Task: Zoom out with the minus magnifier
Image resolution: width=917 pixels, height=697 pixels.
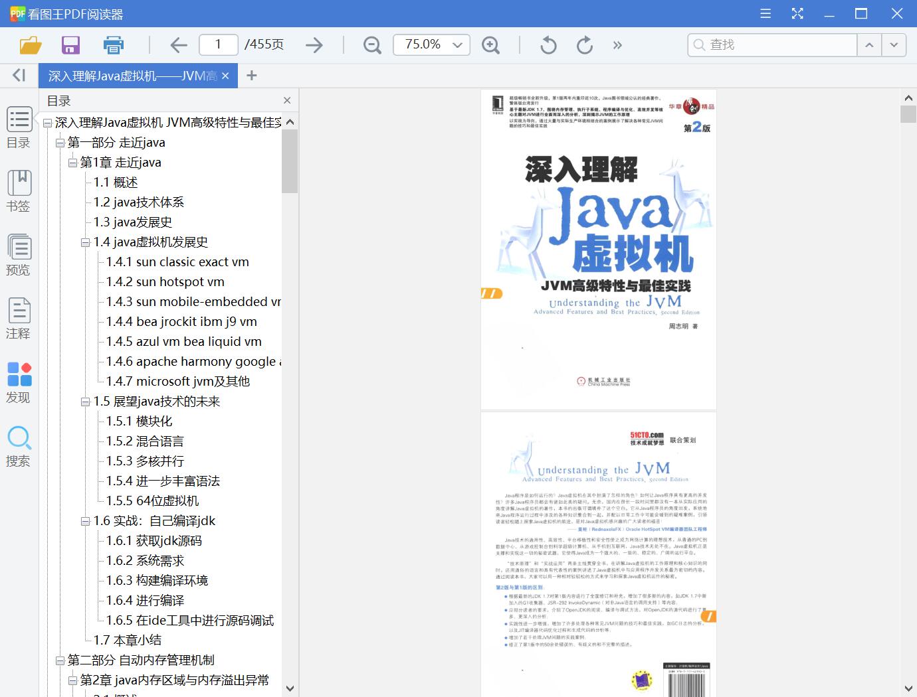Action: [372, 44]
